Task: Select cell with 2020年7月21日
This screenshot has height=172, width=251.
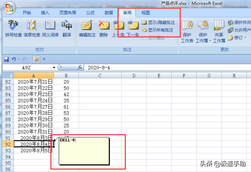Action: pos(34,82)
